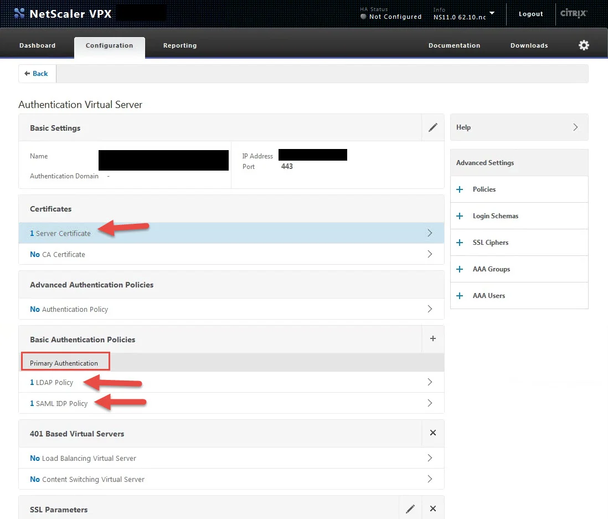Screen dimensions: 608x519
Task: Open the Info version dropdown arrow
Action: pyautogui.click(x=492, y=13)
